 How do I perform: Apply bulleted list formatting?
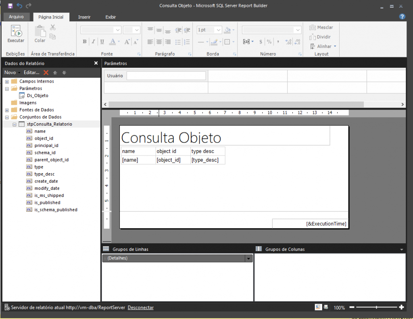178,41
